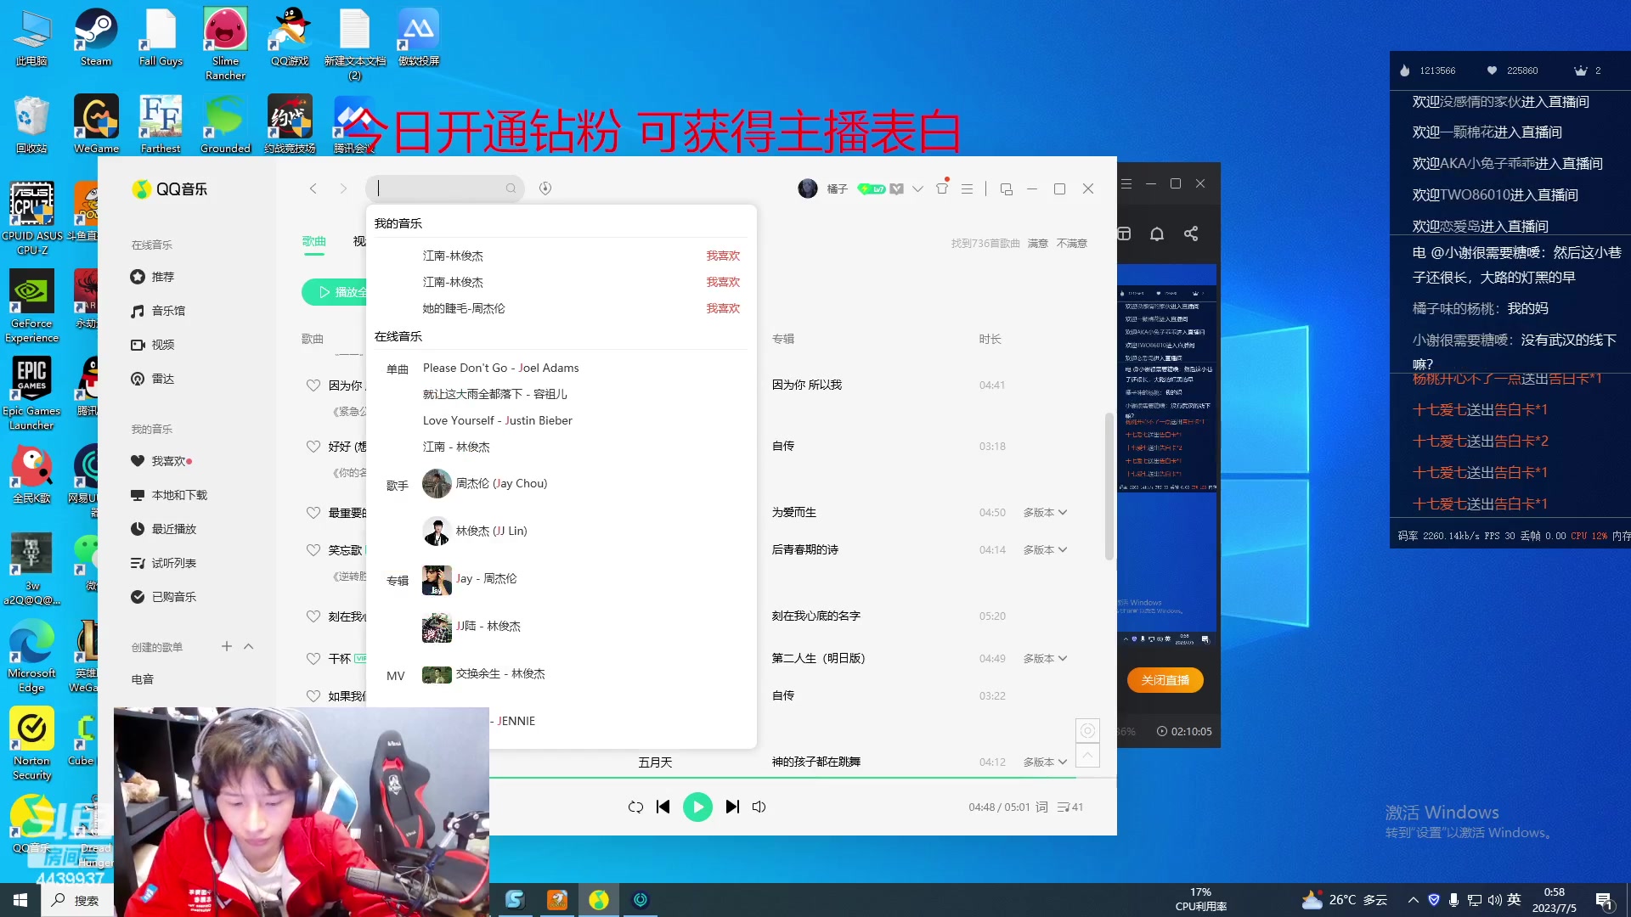Expand the account dropdown chevron near avatar

[917, 188]
